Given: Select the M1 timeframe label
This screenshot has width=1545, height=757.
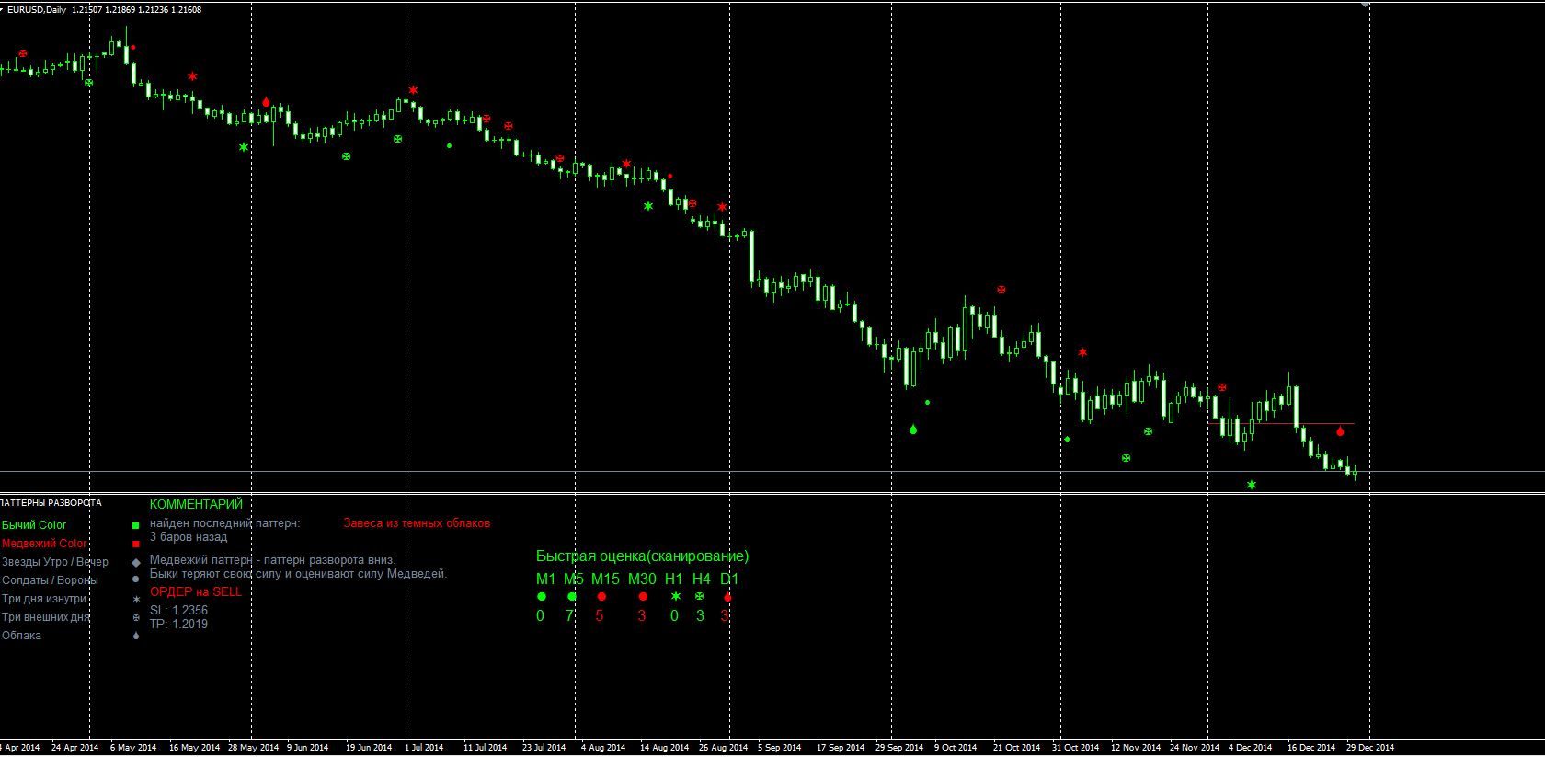Looking at the screenshot, I should click(x=546, y=579).
